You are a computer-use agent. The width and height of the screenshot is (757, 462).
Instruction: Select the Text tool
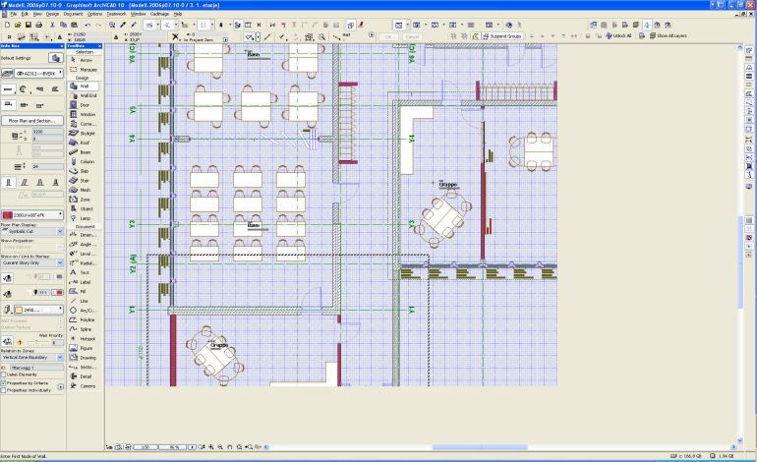click(85, 272)
